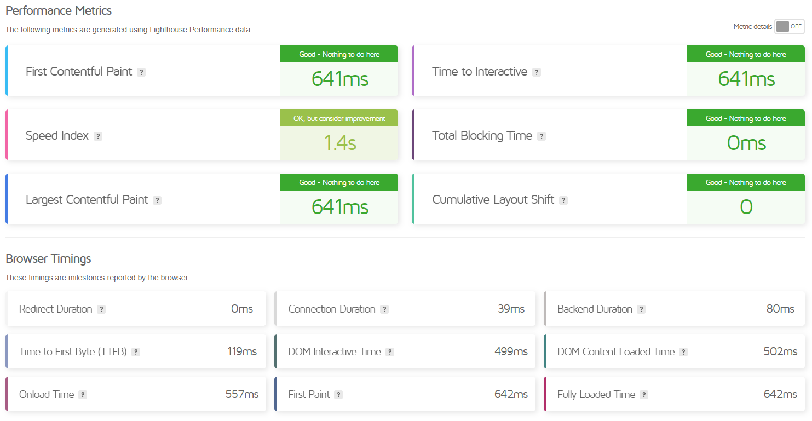The height and width of the screenshot is (421, 812).
Task: Open help icon beside Time to First Byte
Action: click(x=136, y=352)
